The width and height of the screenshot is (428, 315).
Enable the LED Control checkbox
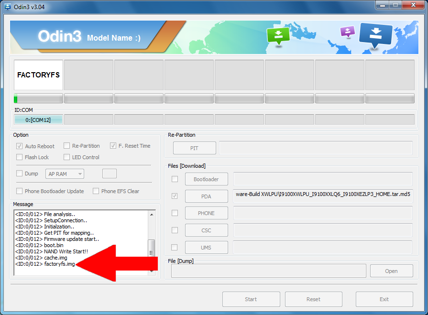pos(66,157)
